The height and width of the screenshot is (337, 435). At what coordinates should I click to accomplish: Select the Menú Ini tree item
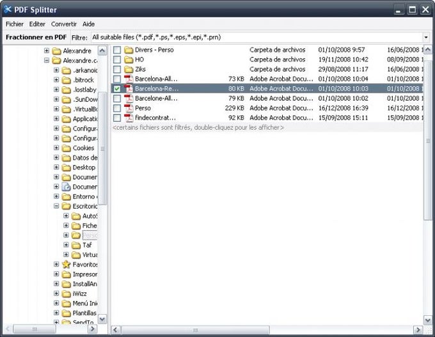pyautogui.click(x=85, y=304)
